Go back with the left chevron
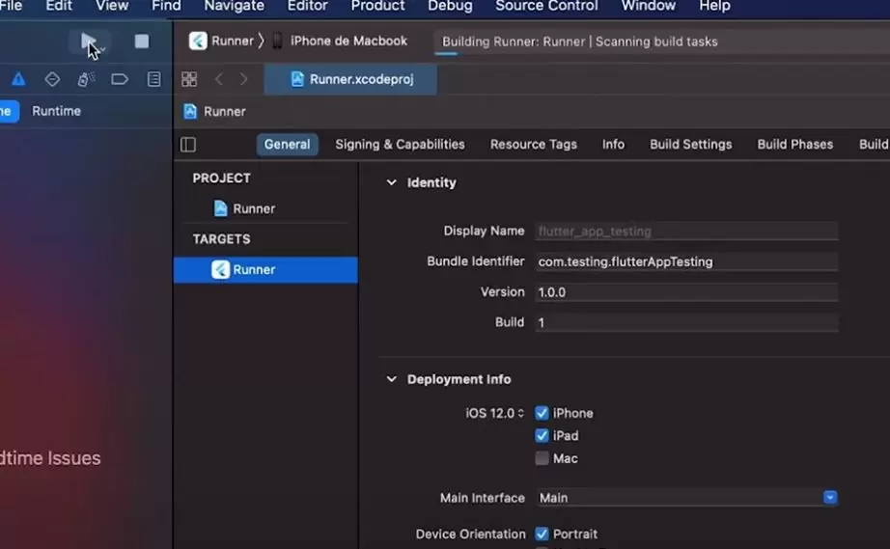This screenshot has width=890, height=549. coord(219,79)
